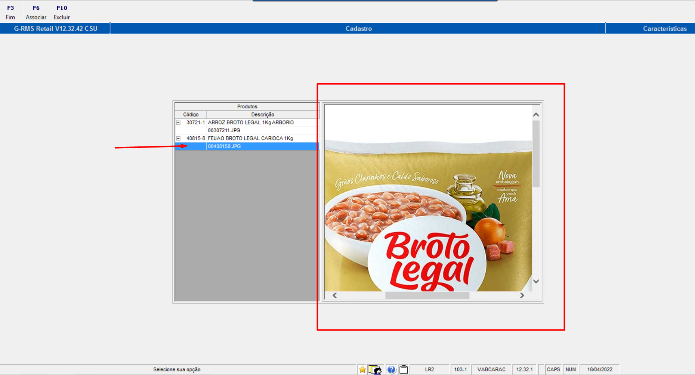Image resolution: width=695 pixels, height=375 pixels.
Task: Click the Produtos table header
Action: 247,106
